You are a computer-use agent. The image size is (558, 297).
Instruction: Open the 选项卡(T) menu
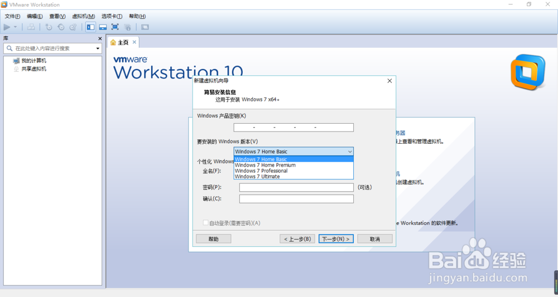[x=112, y=16]
